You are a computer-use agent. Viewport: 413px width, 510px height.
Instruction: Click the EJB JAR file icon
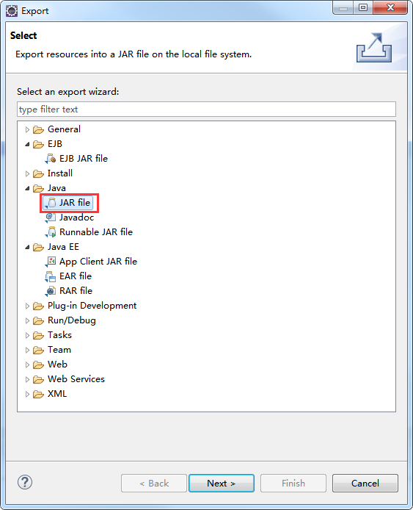point(51,159)
